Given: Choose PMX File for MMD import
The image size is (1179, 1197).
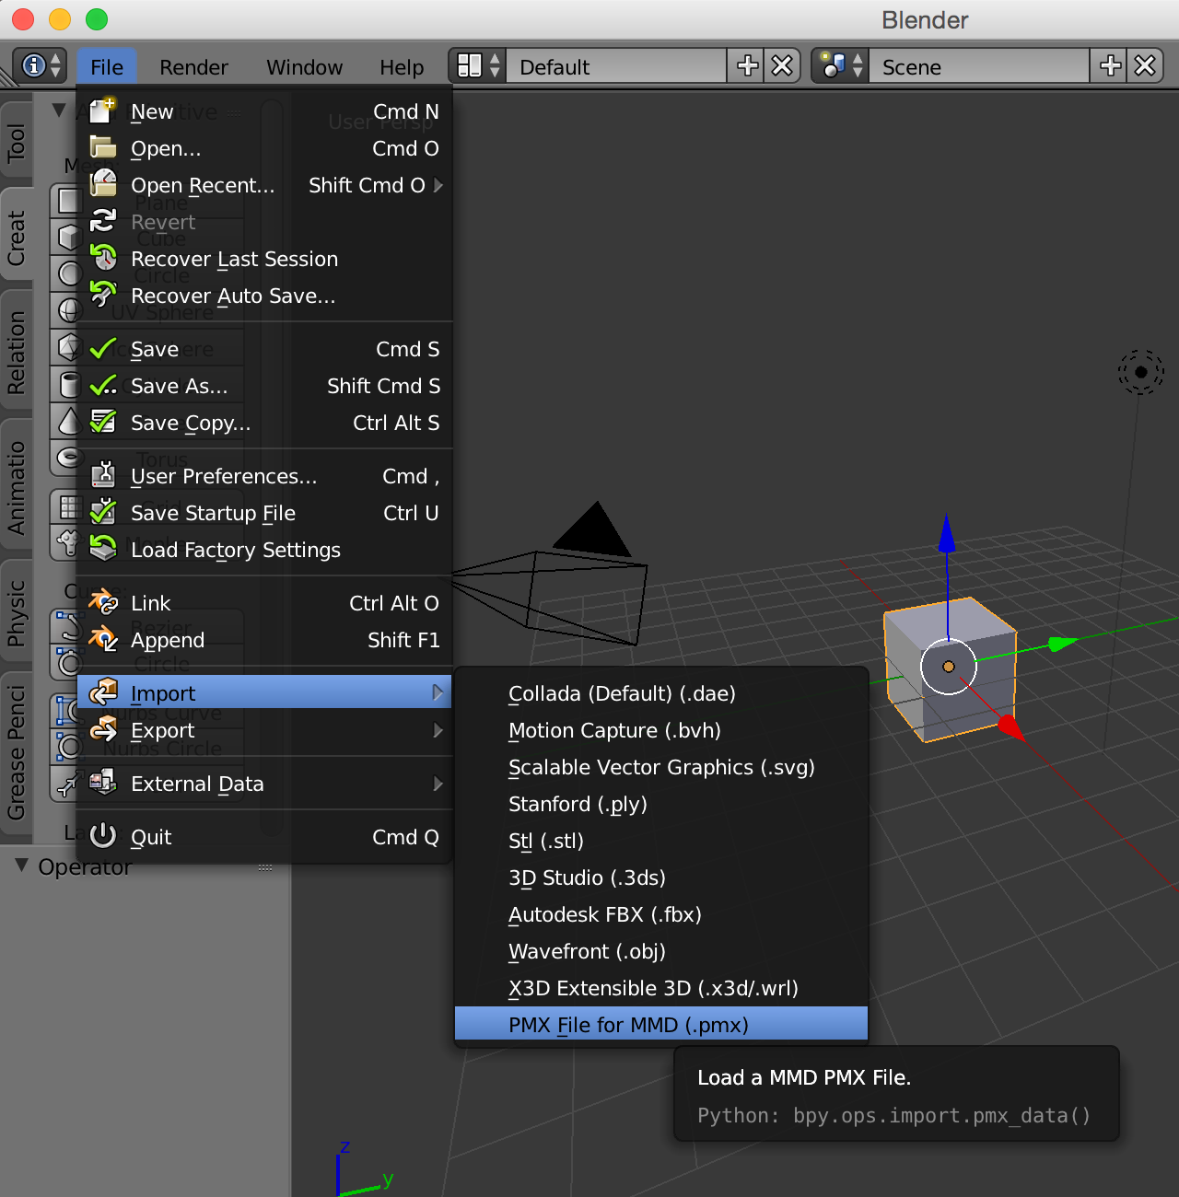Looking at the screenshot, I should [628, 1025].
